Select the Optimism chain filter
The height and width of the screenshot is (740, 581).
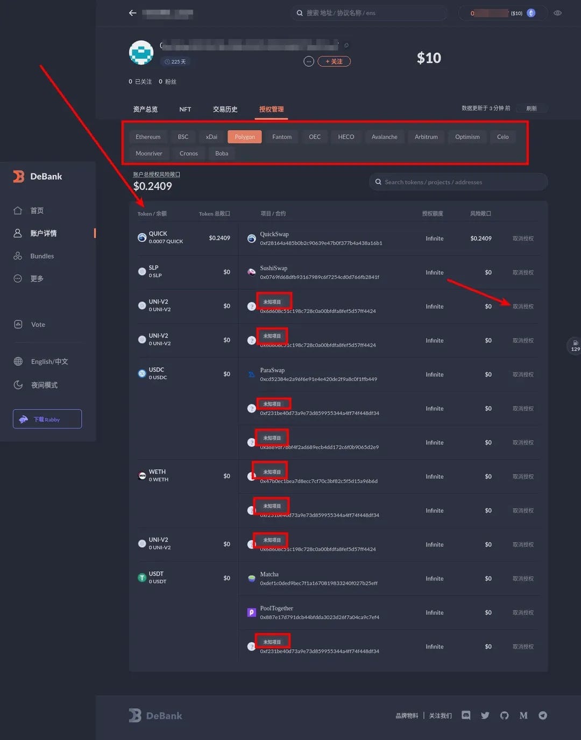[x=467, y=137]
